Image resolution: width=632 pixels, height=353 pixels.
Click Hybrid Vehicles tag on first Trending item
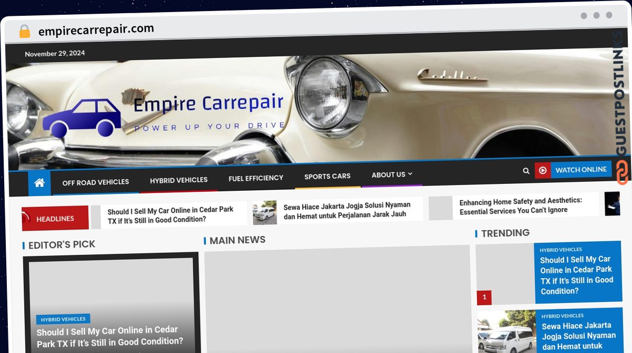point(561,250)
